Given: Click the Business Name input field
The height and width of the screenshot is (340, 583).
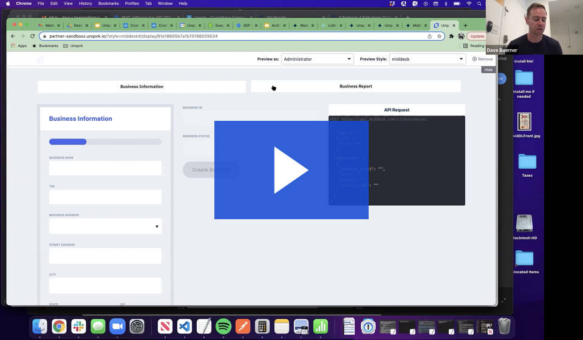Looking at the screenshot, I should click(x=105, y=168).
